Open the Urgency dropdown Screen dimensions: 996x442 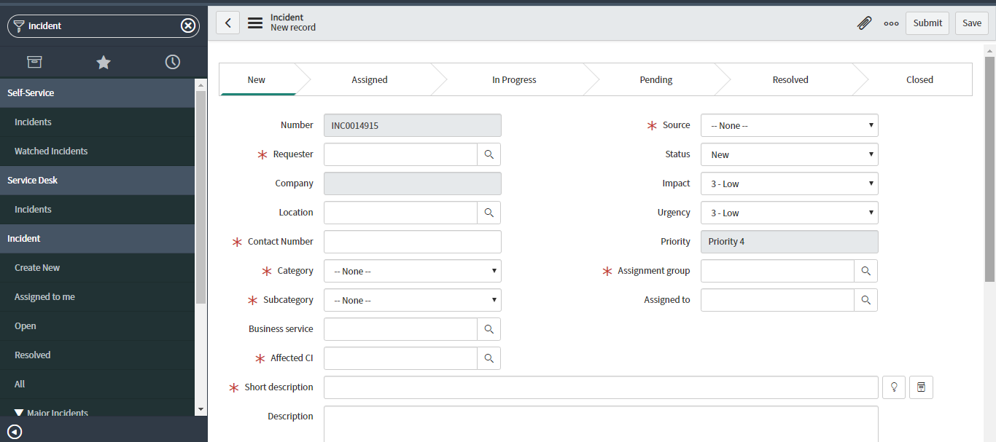point(789,213)
